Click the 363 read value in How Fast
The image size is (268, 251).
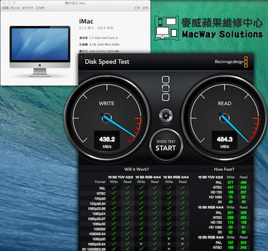click(x=243, y=218)
